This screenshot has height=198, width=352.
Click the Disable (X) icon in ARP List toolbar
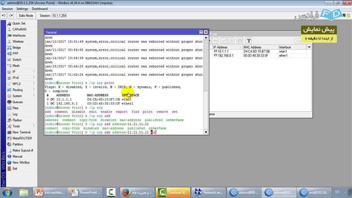231,41
